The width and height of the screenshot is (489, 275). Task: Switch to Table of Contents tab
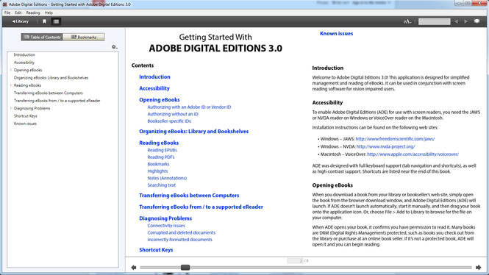[42, 37]
